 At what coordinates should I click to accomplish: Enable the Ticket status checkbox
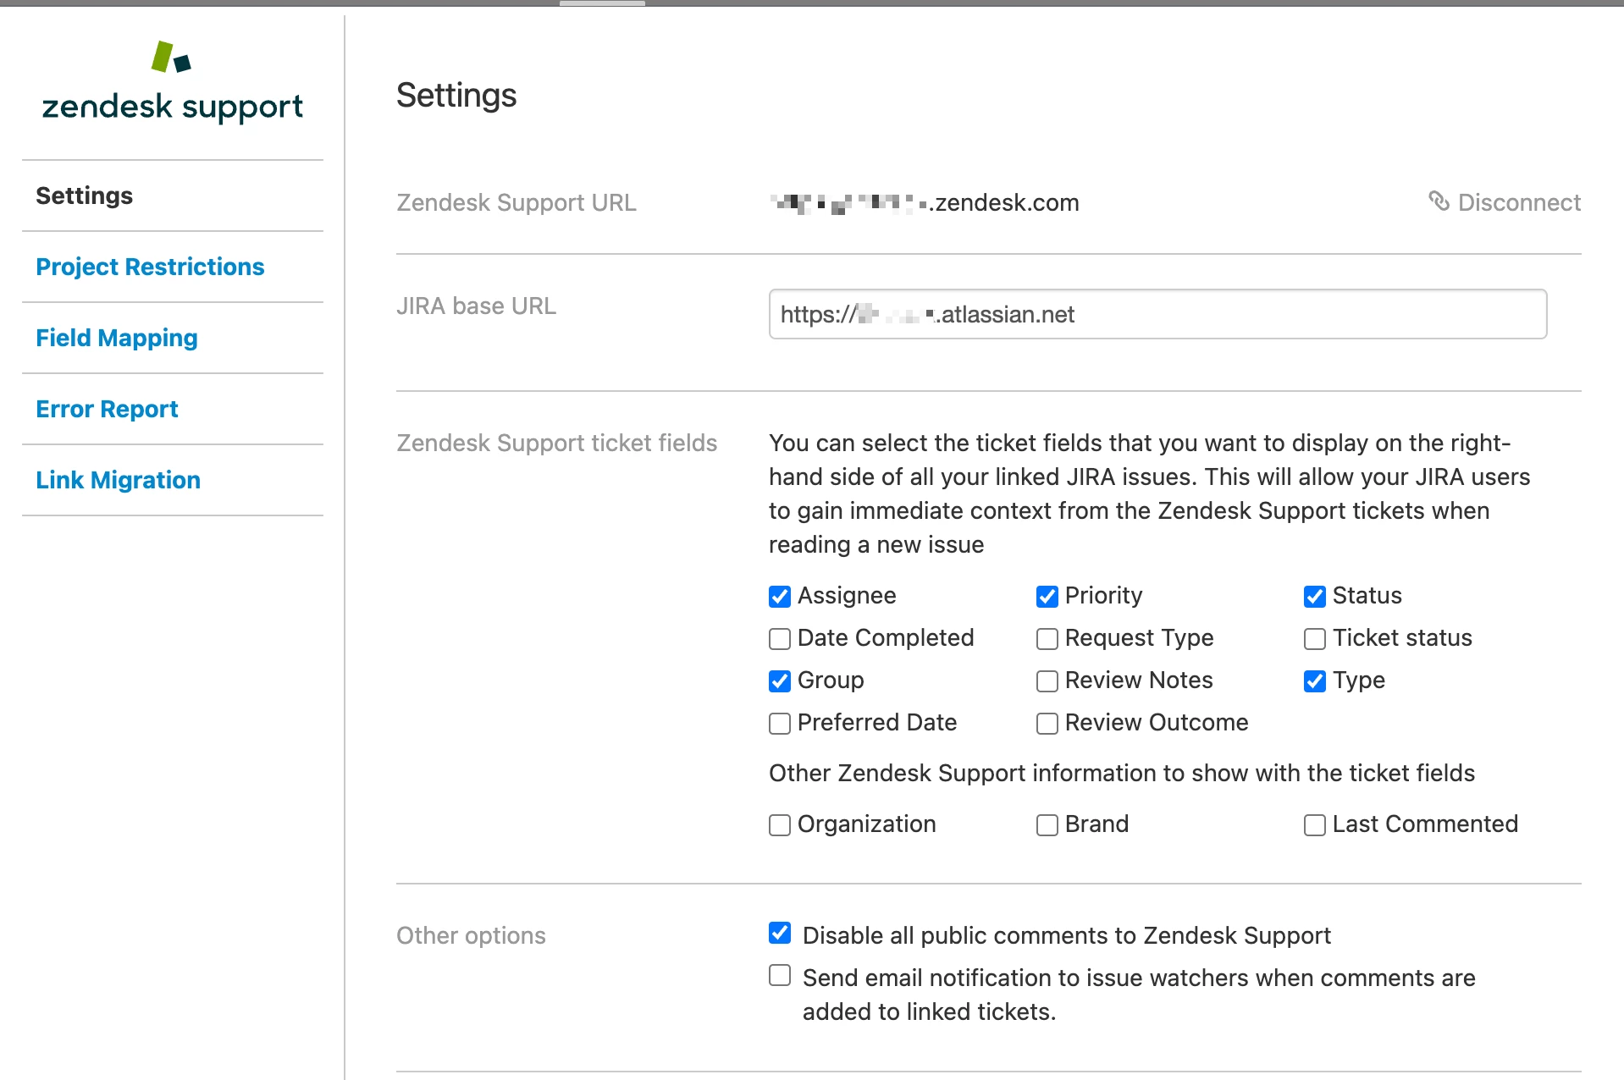coord(1315,639)
